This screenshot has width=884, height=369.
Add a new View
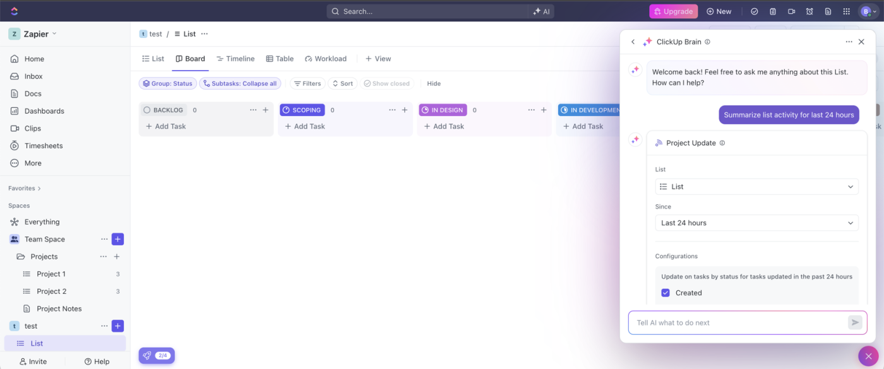(x=378, y=59)
